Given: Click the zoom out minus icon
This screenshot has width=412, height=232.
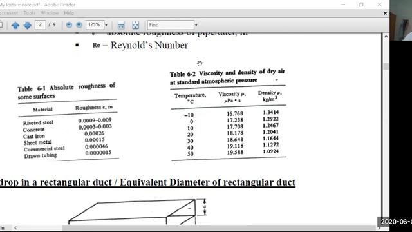Looking at the screenshot, I should click(69, 25).
